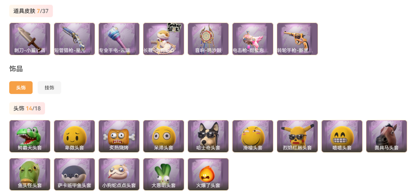The height and width of the screenshot is (193, 413).
Task: Pick the 音响-鸣沙鼓 drum skin
Action: tap(208, 39)
